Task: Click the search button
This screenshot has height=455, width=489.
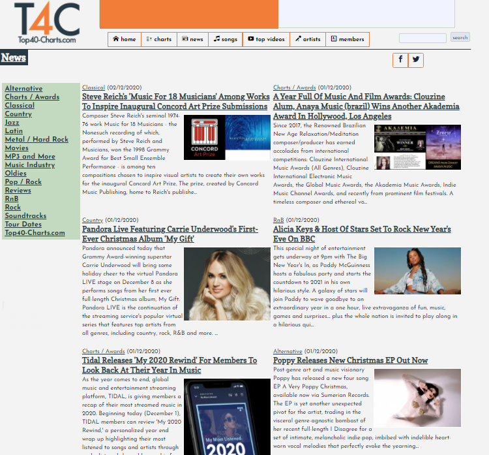Action: tap(460, 37)
